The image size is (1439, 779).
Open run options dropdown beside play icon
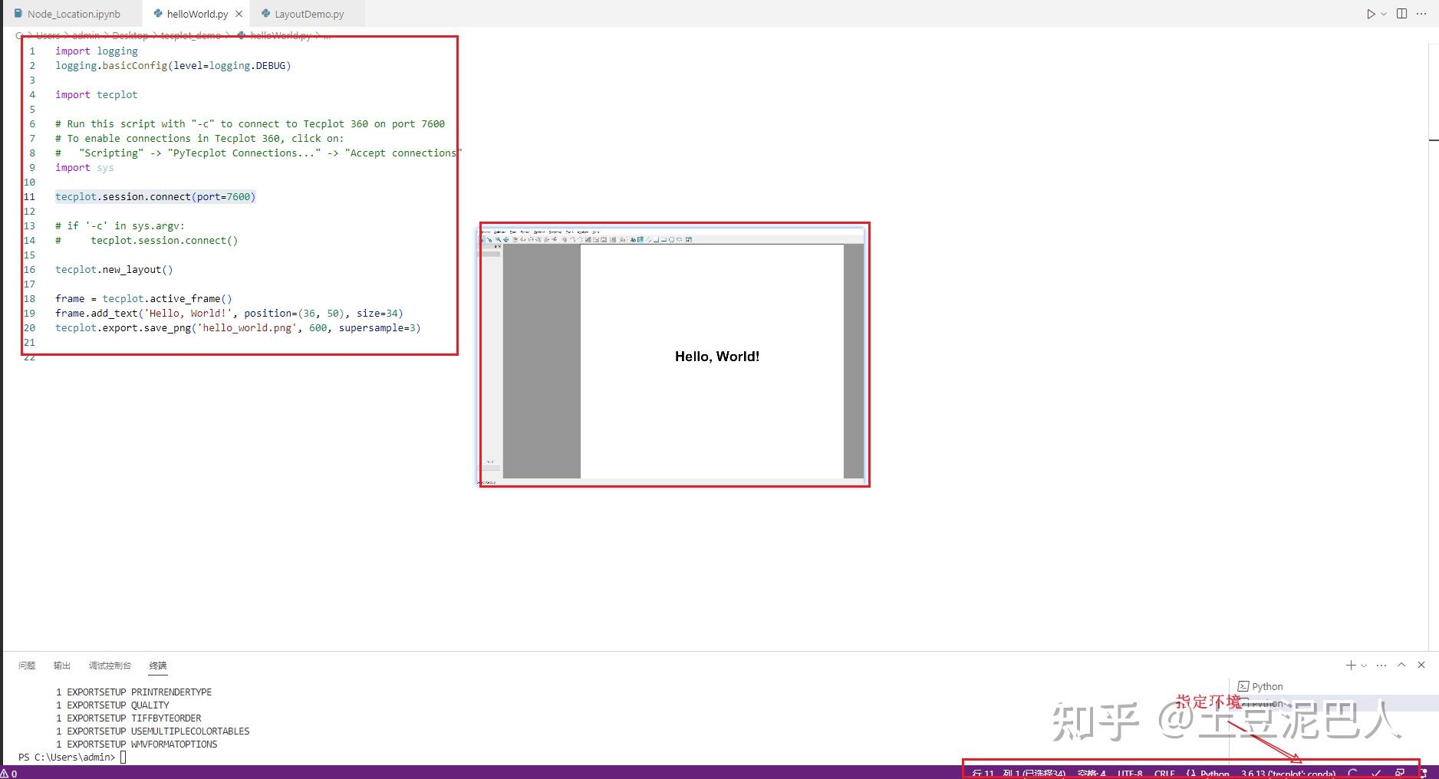tap(1384, 14)
